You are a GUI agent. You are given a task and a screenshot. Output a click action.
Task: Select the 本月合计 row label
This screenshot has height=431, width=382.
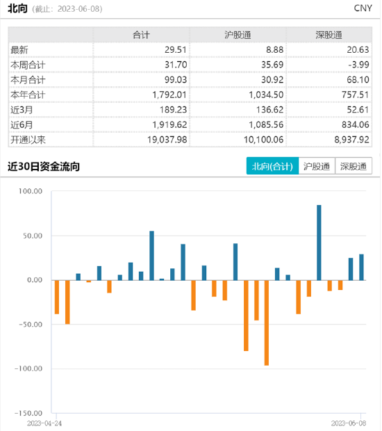pos(28,80)
